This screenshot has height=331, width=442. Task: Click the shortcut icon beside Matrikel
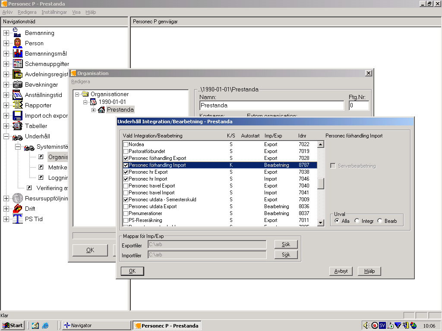(x=41, y=167)
